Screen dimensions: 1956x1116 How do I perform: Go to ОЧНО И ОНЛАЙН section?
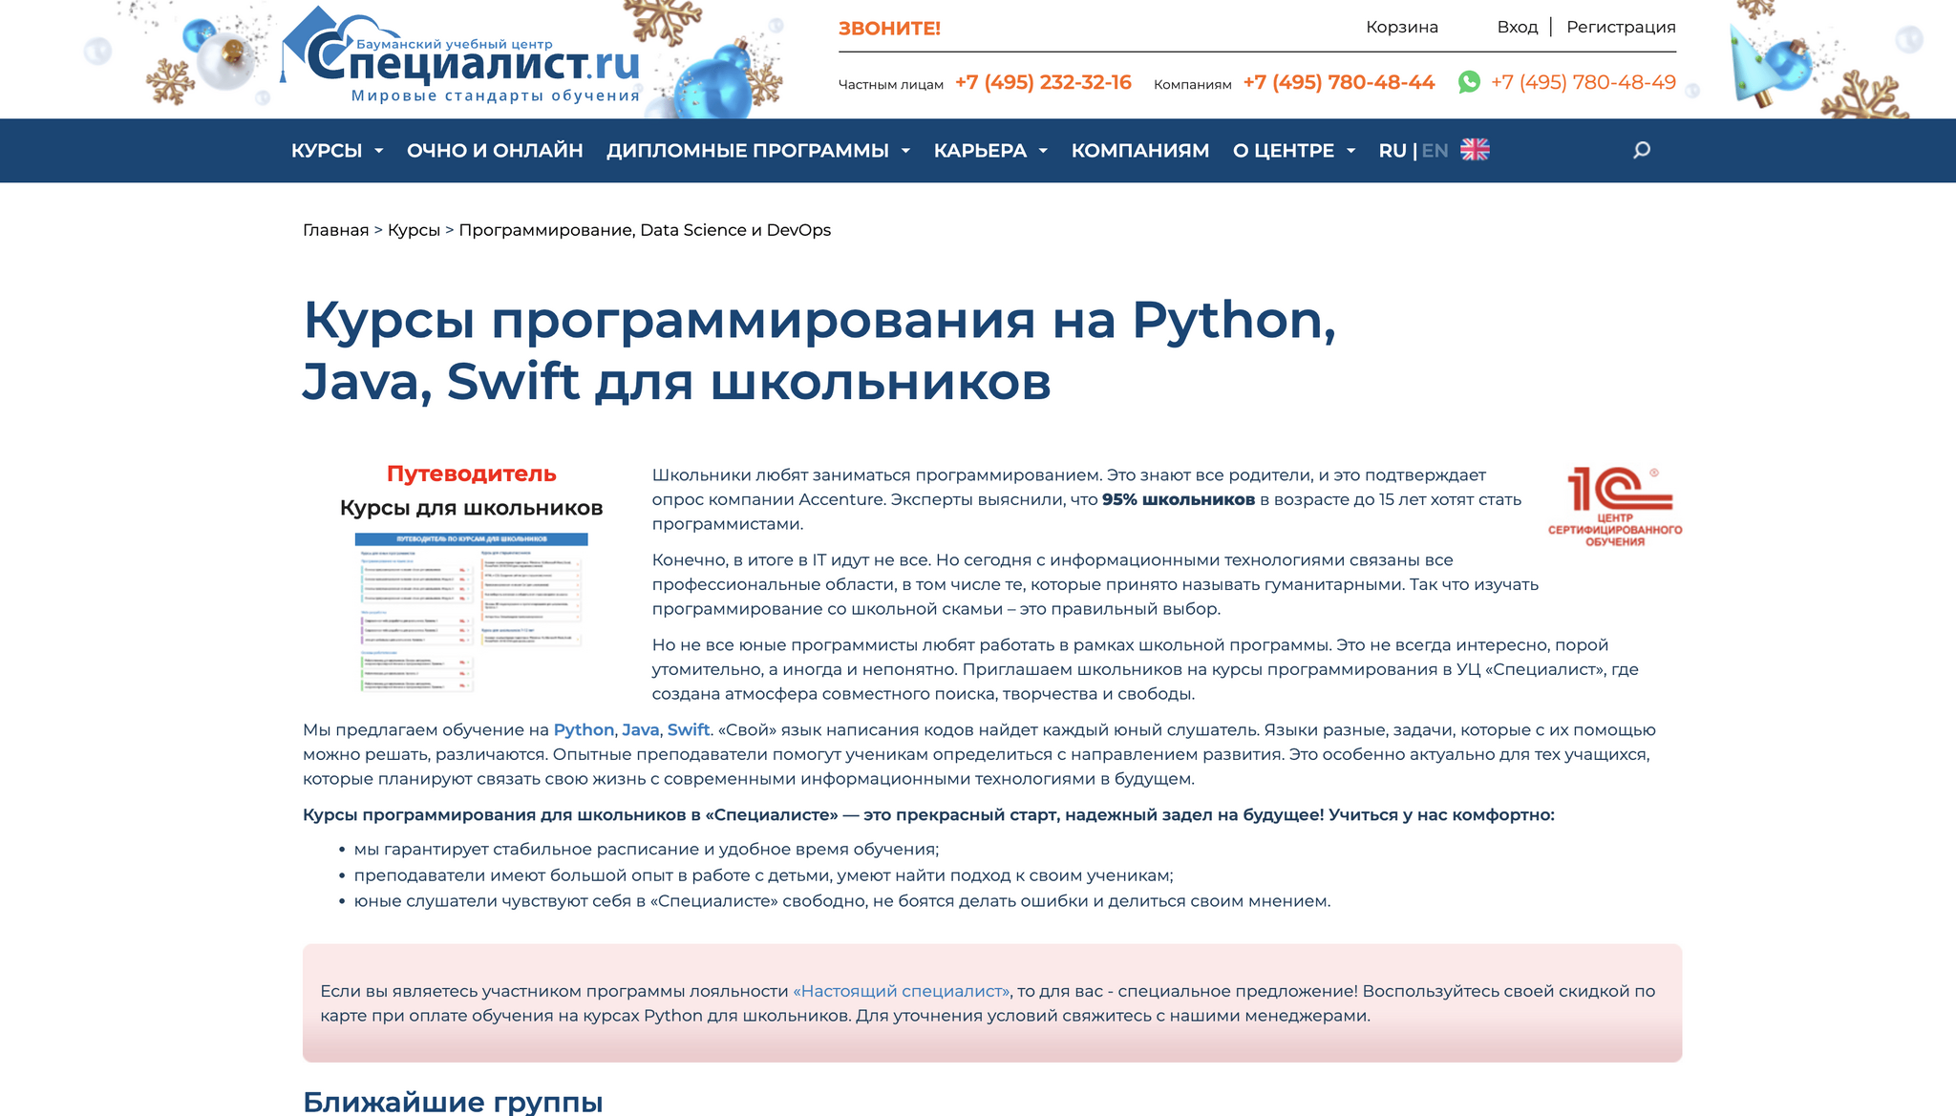[x=495, y=150]
